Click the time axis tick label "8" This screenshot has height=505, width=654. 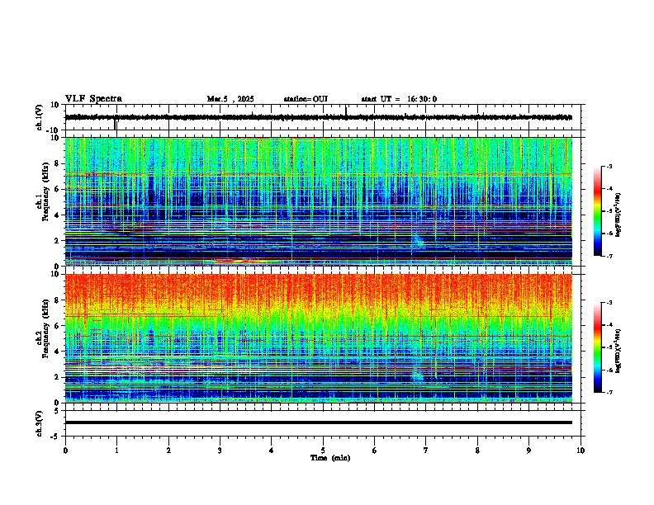point(477,451)
